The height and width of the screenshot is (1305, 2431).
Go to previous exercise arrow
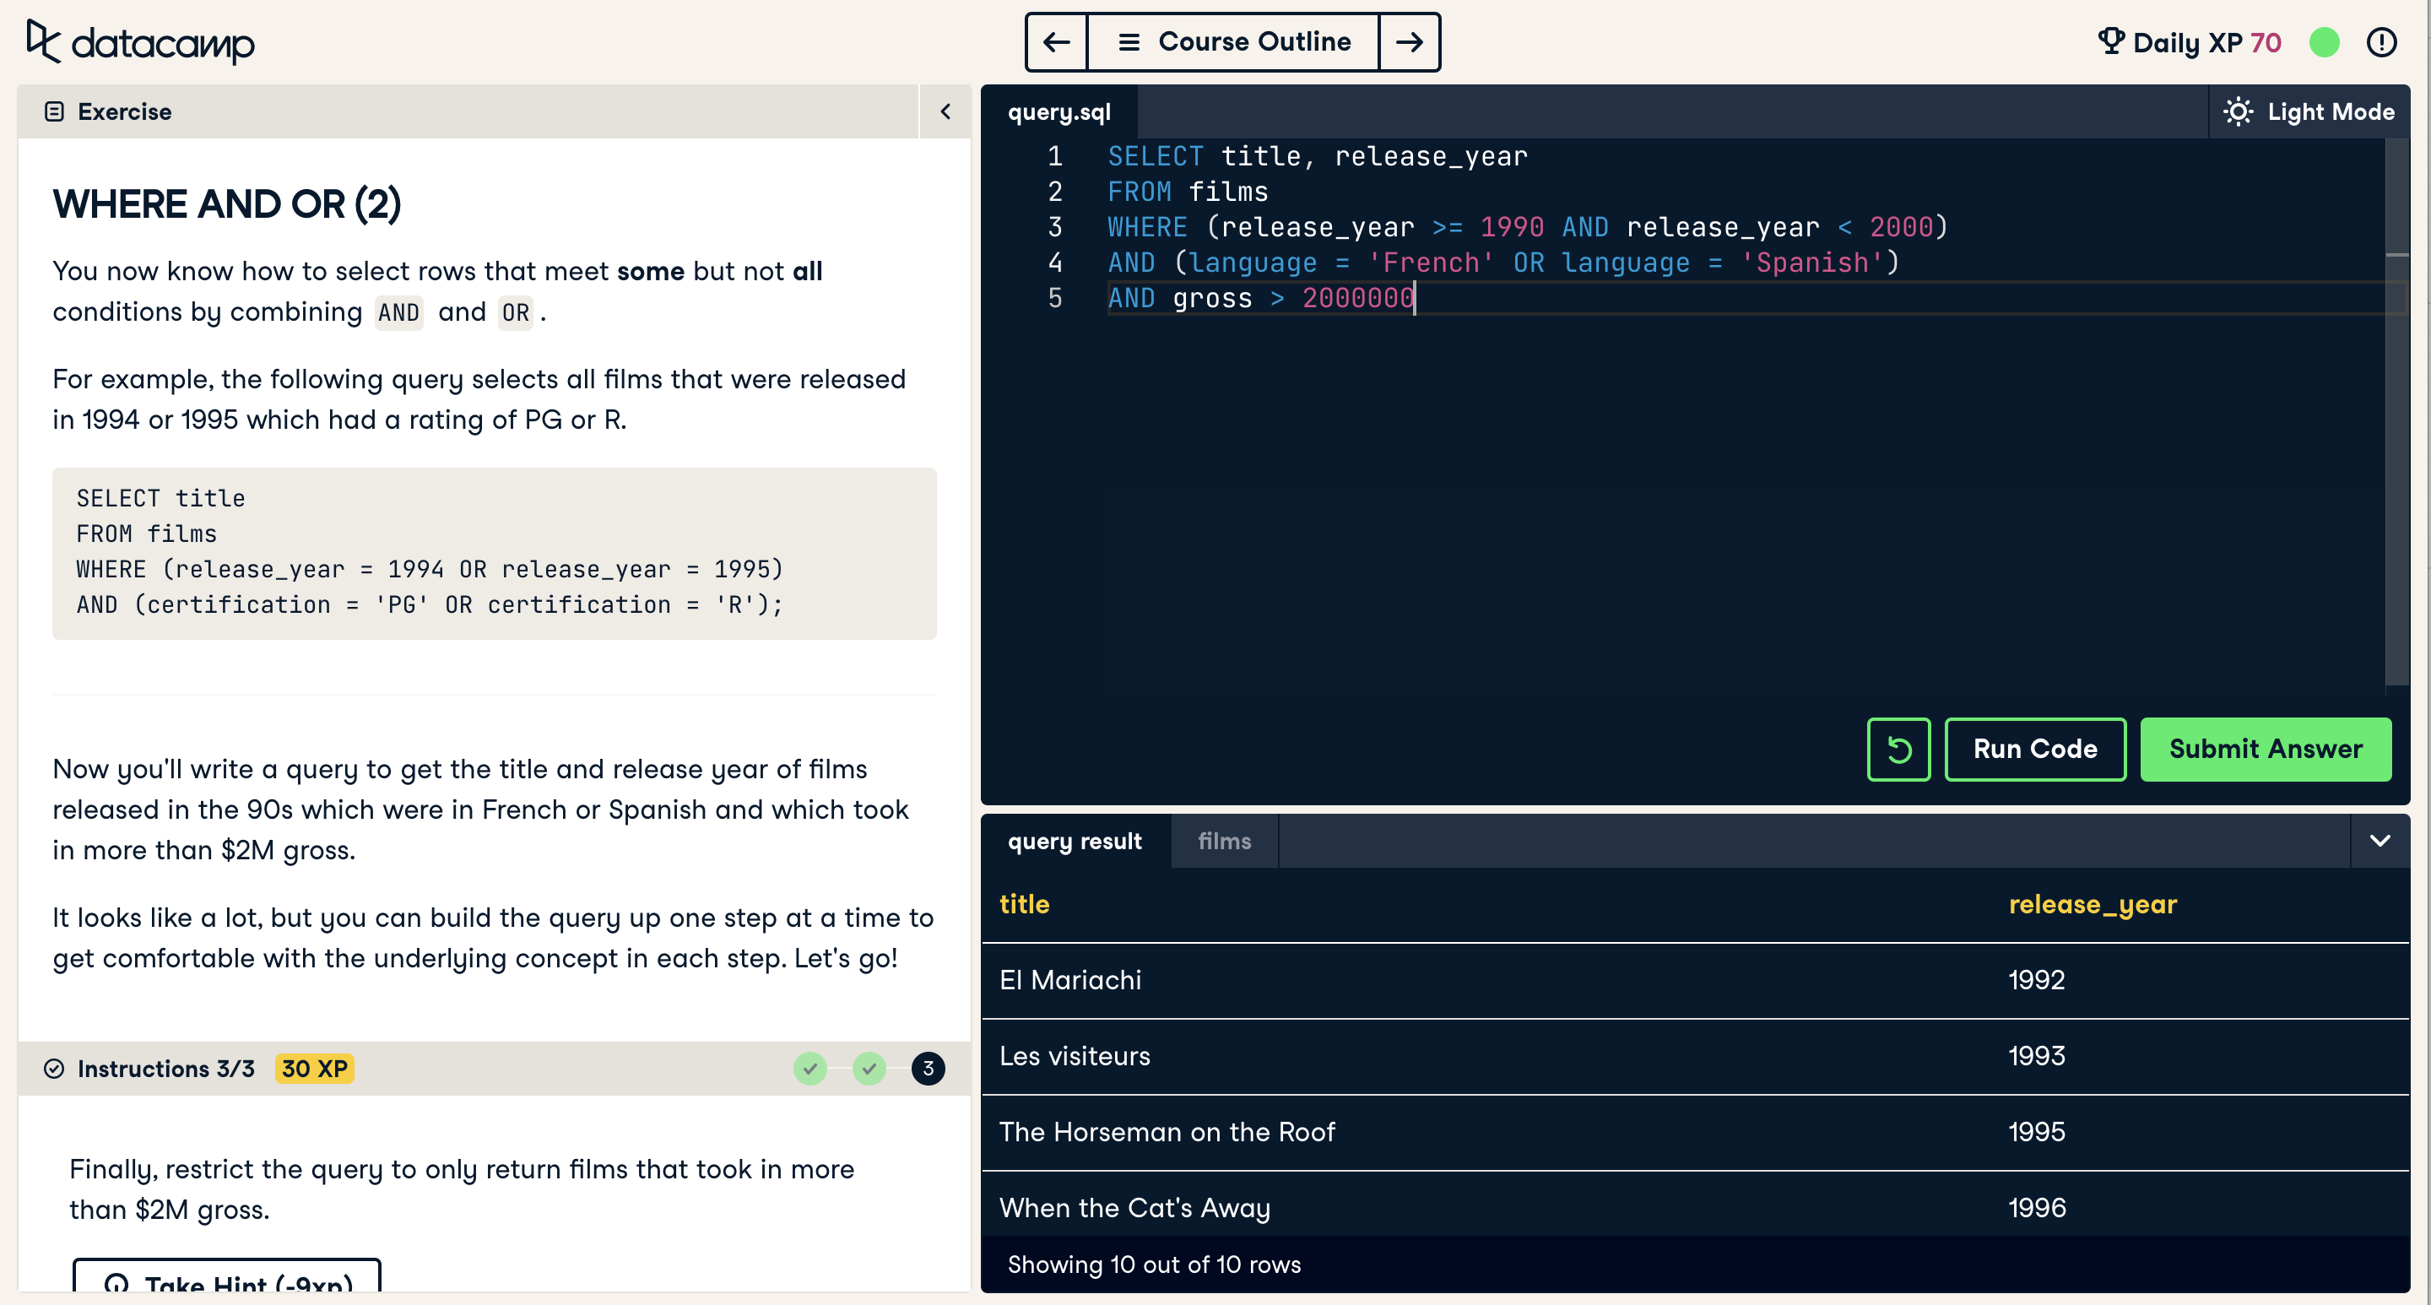[x=1057, y=42]
